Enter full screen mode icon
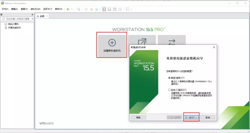 [x=115, y=9]
